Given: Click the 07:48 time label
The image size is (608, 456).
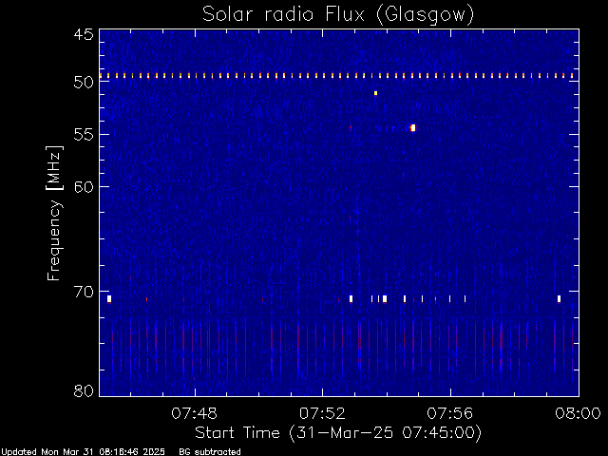Looking at the screenshot, I should coord(194,413).
